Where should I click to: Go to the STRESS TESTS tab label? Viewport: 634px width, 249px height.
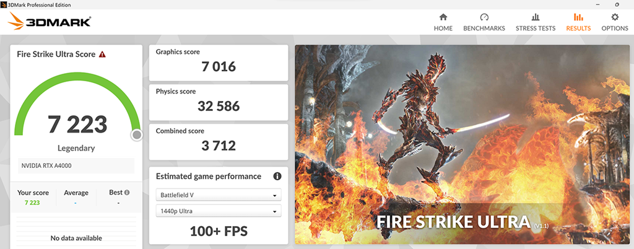point(536,28)
